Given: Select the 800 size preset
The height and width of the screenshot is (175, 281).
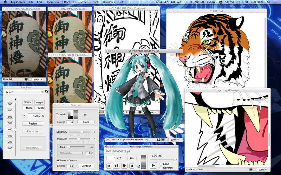Looking at the screenshot, I should (x=10, y=104).
